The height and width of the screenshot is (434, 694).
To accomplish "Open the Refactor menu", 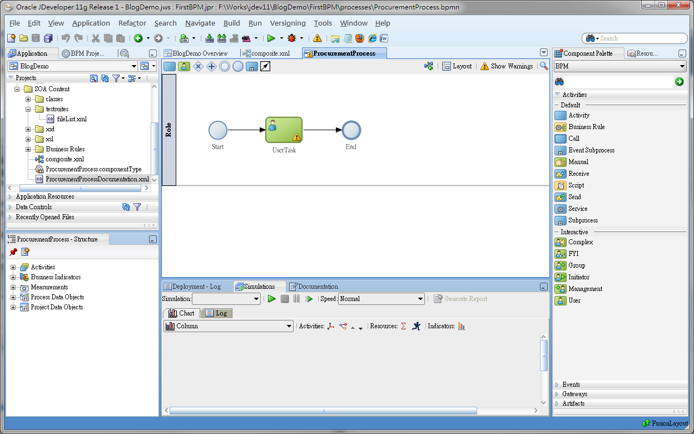I will pyautogui.click(x=132, y=23).
